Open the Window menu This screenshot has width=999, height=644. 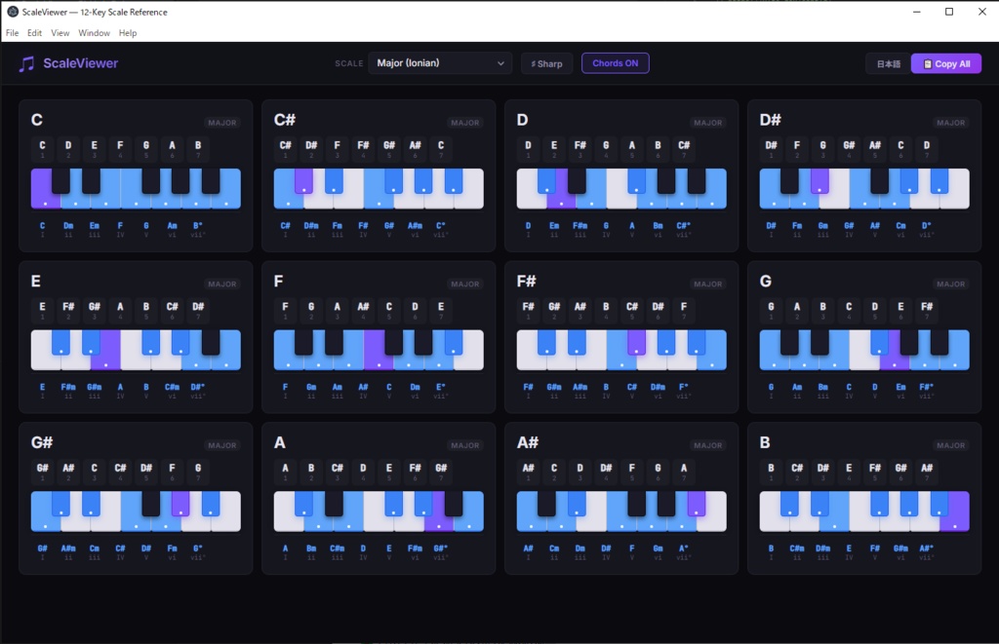[94, 32]
